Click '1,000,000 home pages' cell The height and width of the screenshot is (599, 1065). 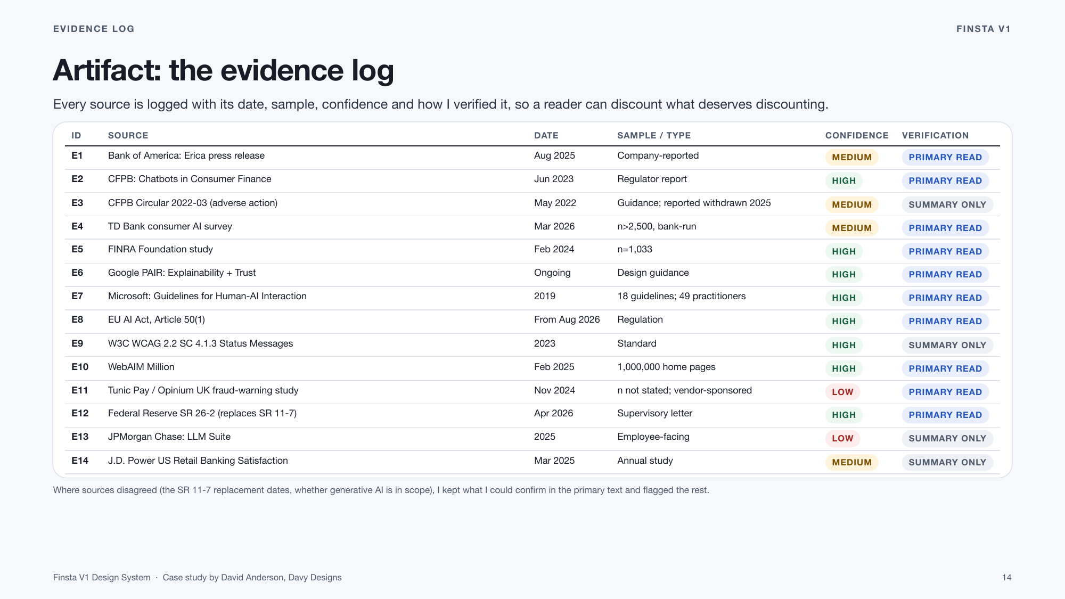[666, 367]
